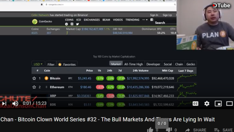Screen dimensions: 234x132
Task: Sort table by Price column header
Action: [89, 70]
